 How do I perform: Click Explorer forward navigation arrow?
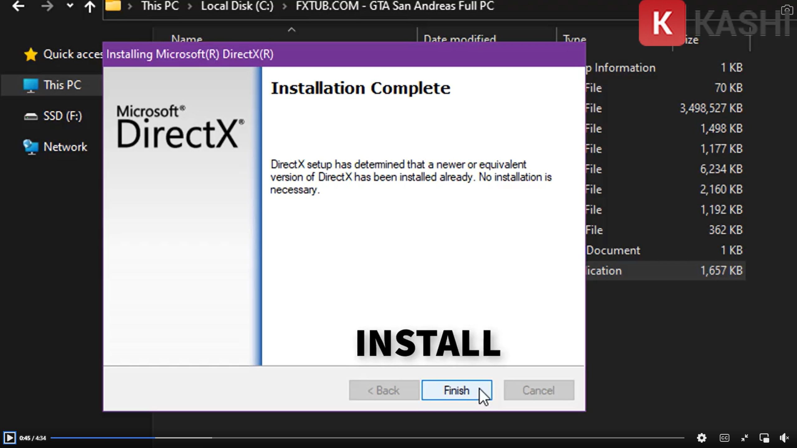[x=47, y=6]
